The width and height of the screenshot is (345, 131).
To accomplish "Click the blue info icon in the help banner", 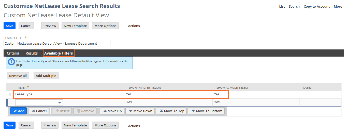I will [11, 62].
